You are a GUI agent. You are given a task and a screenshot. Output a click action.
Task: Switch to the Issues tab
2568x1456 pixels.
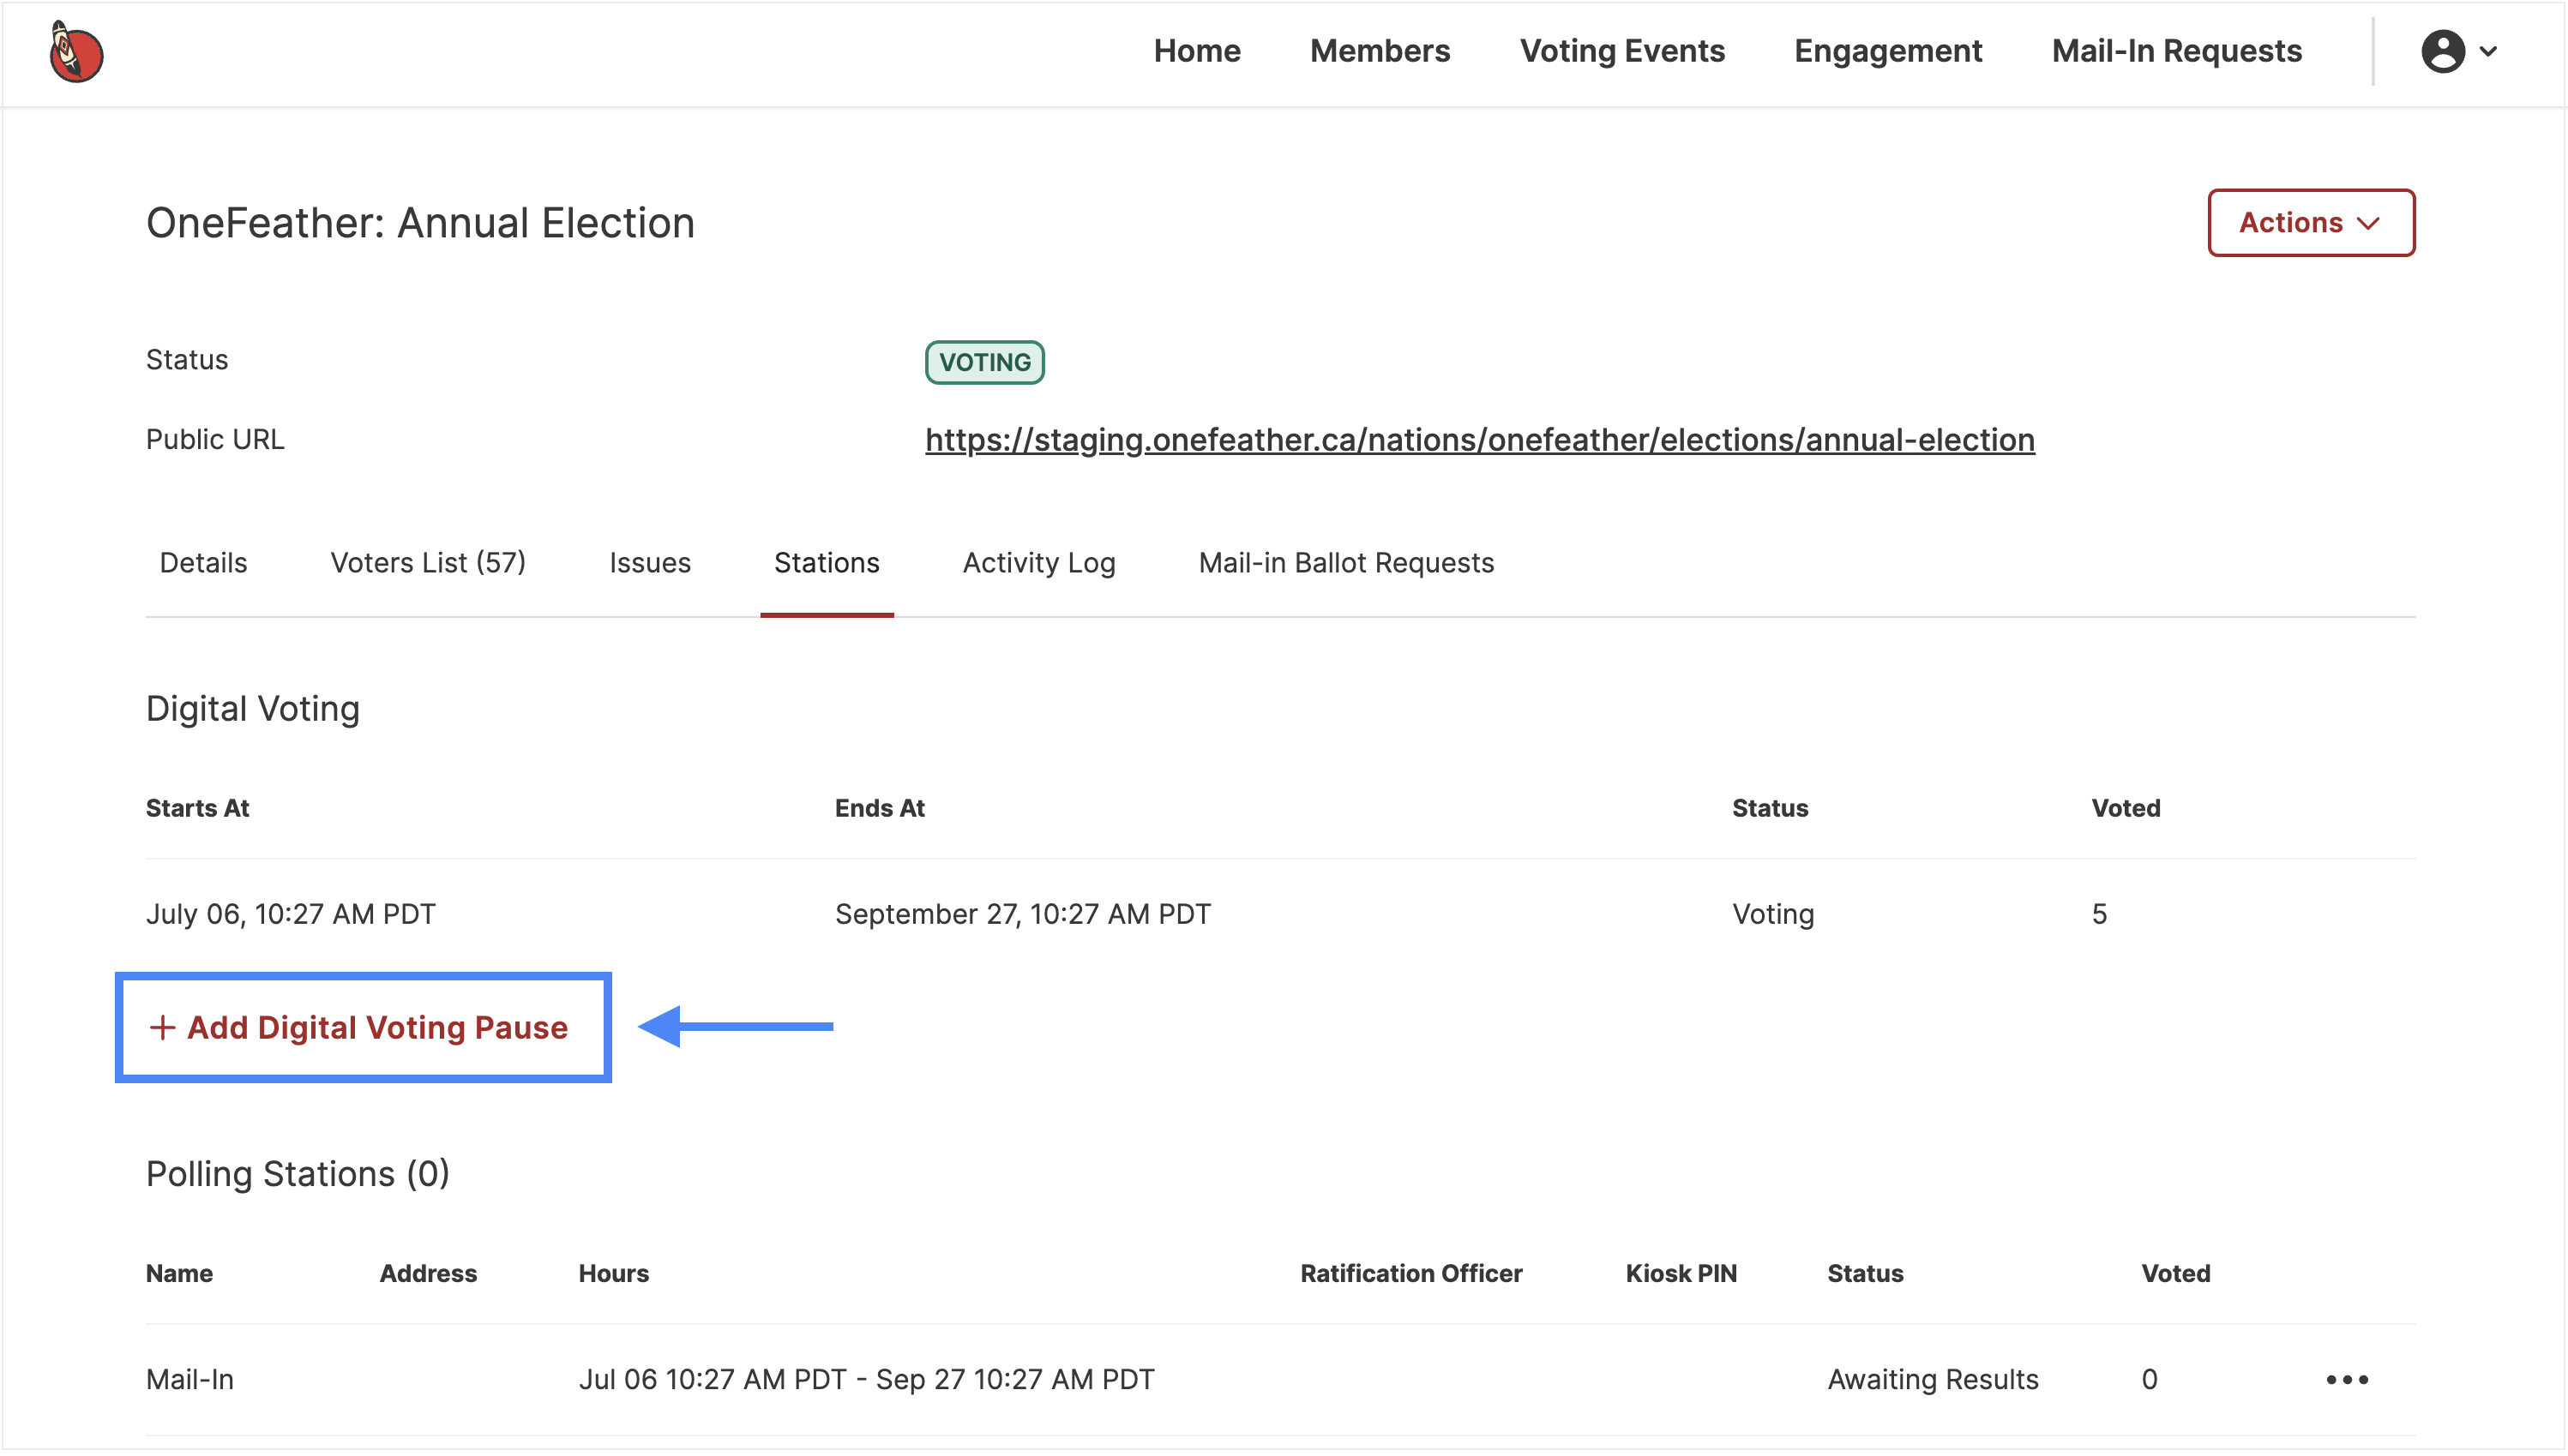(650, 563)
